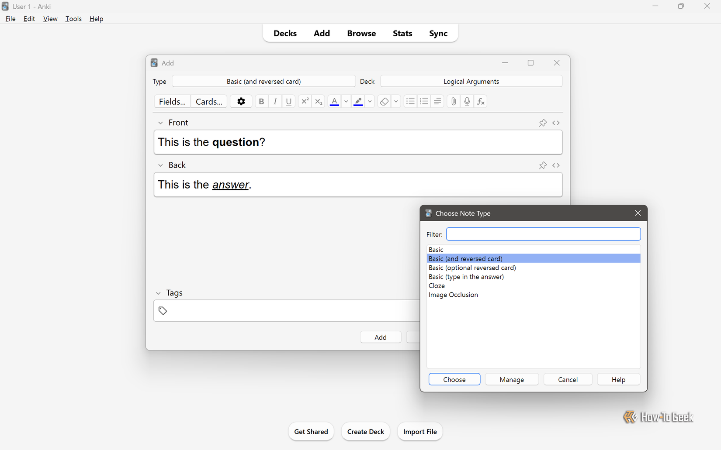Open the File menu
The width and height of the screenshot is (721, 450).
coord(10,19)
